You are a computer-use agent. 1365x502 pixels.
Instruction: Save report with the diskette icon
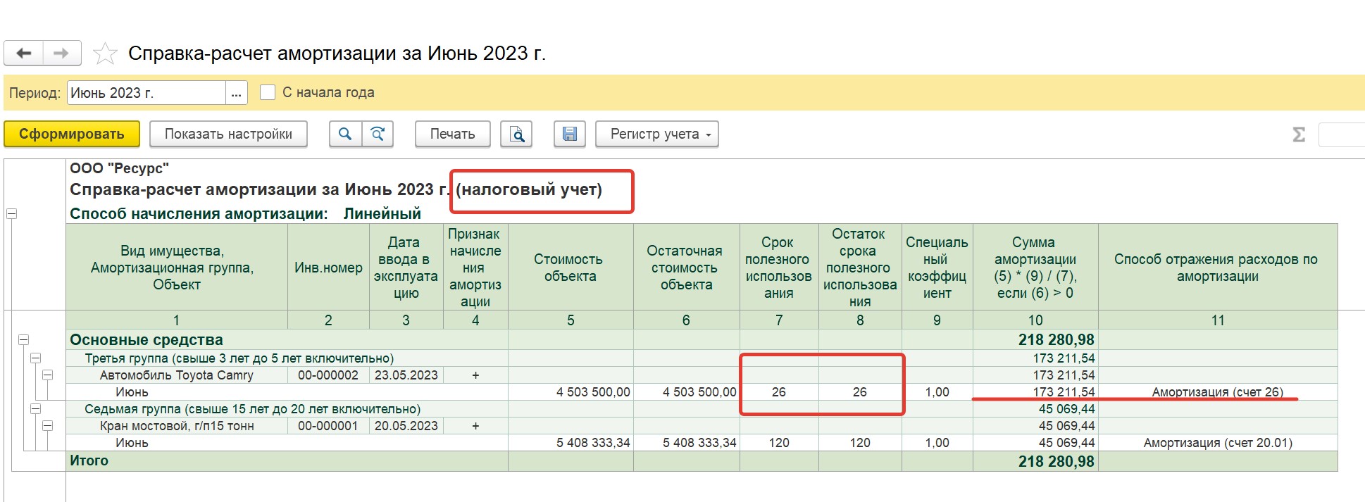click(x=570, y=134)
